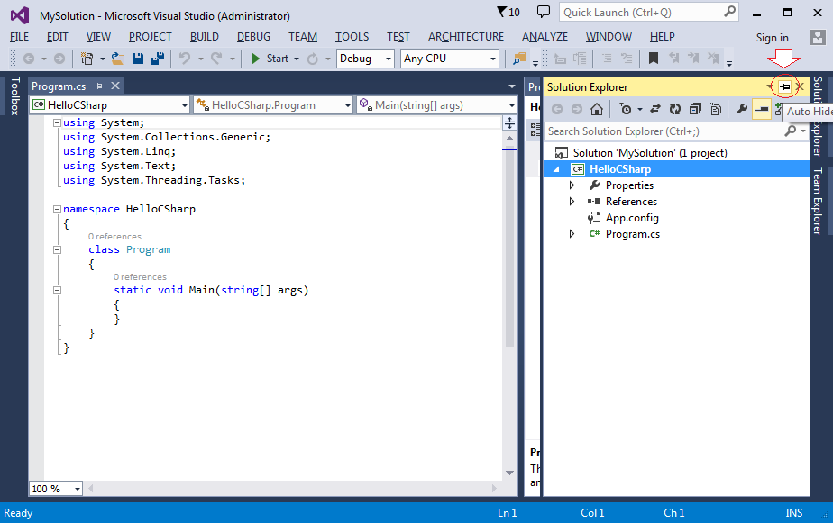Image resolution: width=833 pixels, height=523 pixels.
Task: Open the feedback speech bubble icon
Action: [544, 12]
